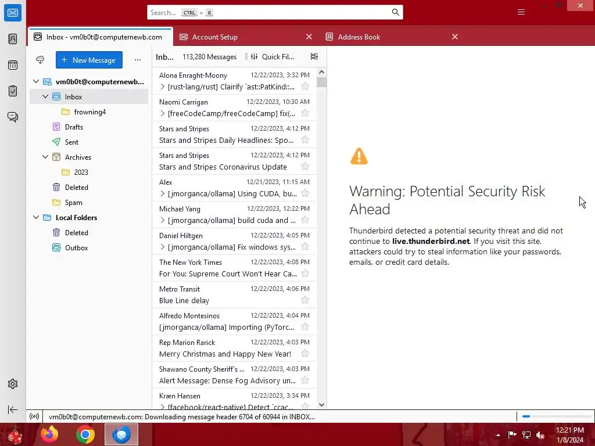Close the Address Book tab
The height and width of the screenshot is (446, 595).
tap(454, 37)
